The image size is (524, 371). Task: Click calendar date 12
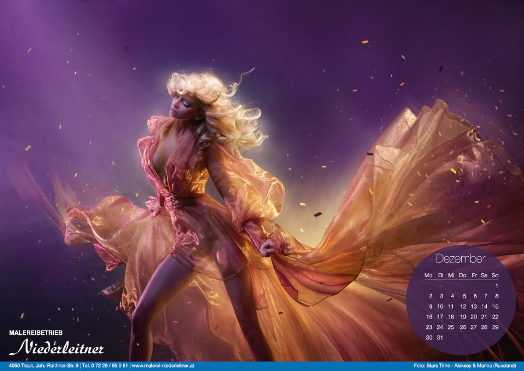pos(463,306)
